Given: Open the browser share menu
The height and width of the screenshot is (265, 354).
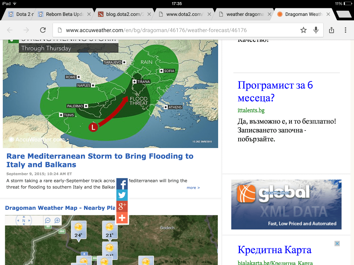Looking at the screenshot, I should click(332, 30).
